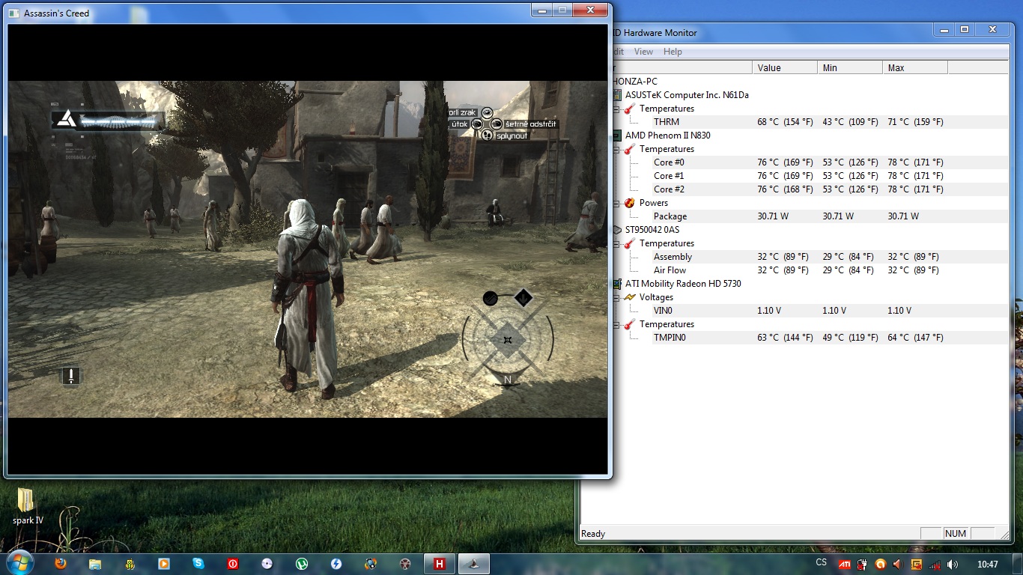
Task: Launch Firefox from the taskbar
Action: point(61,564)
